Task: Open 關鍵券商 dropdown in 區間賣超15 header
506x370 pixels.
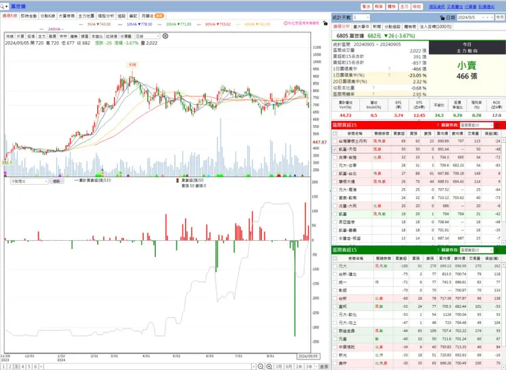Action: pyautogui.click(x=477, y=250)
